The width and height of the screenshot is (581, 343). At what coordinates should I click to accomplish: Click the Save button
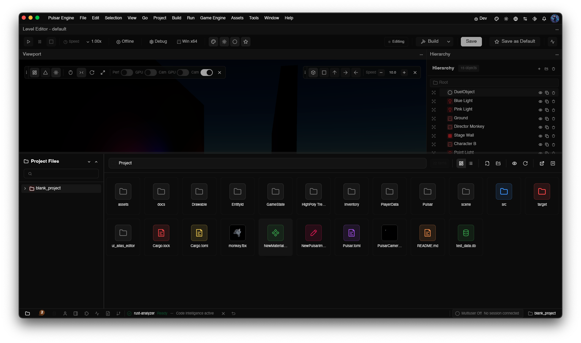coord(471,41)
